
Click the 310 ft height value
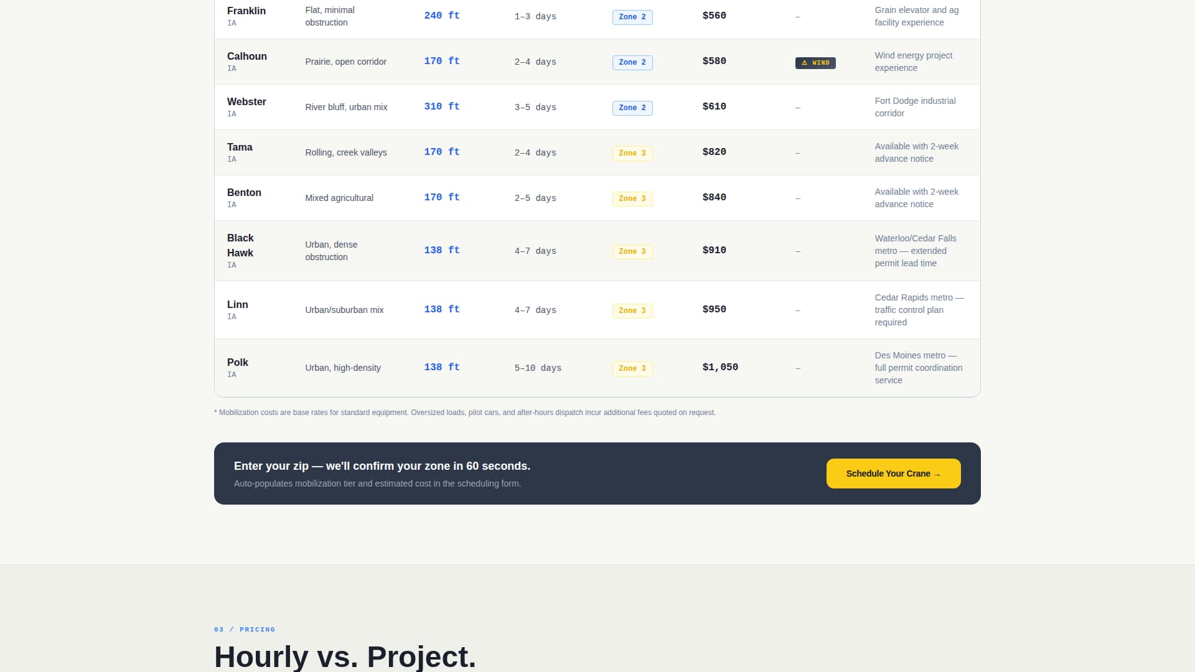click(442, 106)
